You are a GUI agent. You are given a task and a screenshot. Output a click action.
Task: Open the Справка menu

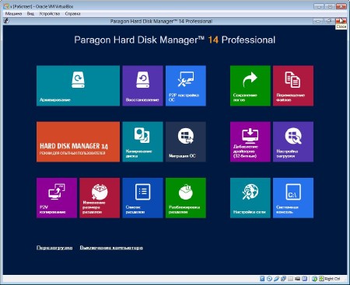[72, 14]
